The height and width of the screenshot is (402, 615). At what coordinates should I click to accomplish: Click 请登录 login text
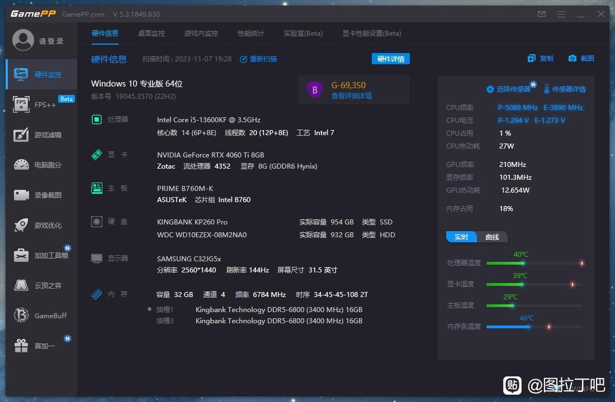pyautogui.click(x=51, y=41)
